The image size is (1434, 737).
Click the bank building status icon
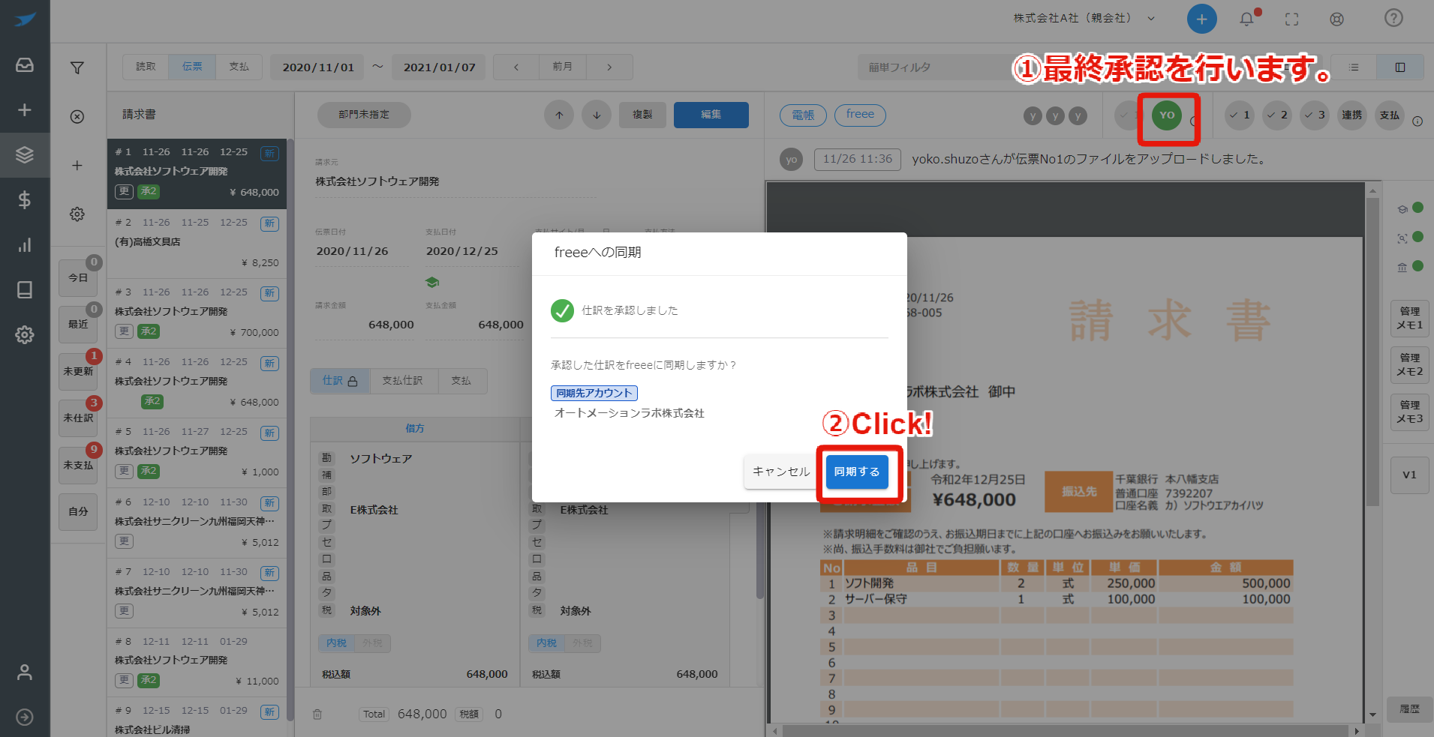pyautogui.click(x=1402, y=267)
